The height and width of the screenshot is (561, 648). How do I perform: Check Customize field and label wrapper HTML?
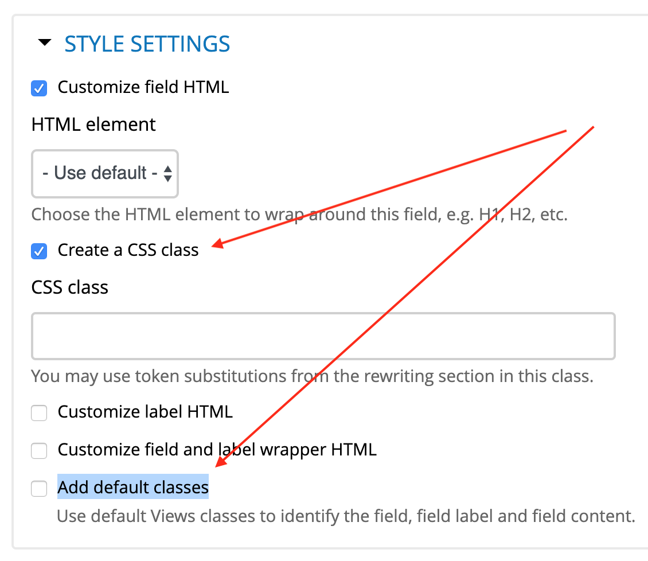(39, 450)
